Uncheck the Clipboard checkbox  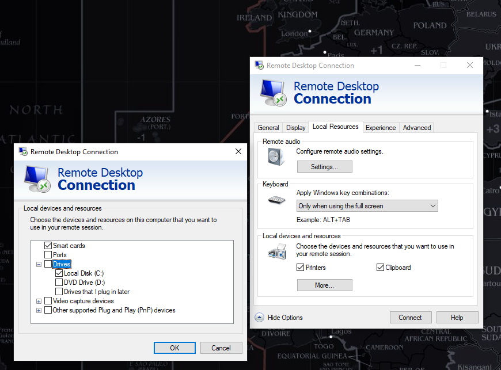[380, 268]
